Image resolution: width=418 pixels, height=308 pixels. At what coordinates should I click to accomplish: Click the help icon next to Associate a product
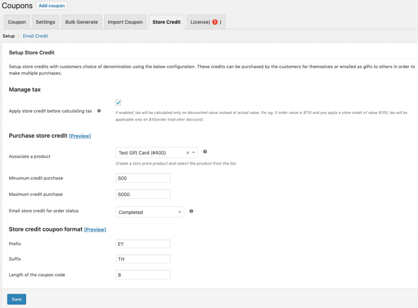205,152
